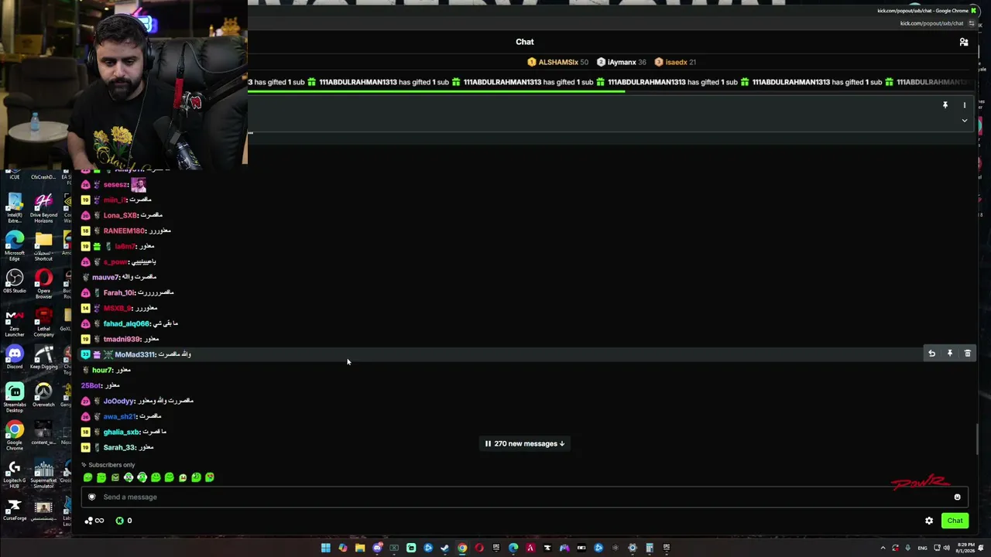Open the ENG language switcher
Viewport: 991px width, 557px height.
point(923,548)
